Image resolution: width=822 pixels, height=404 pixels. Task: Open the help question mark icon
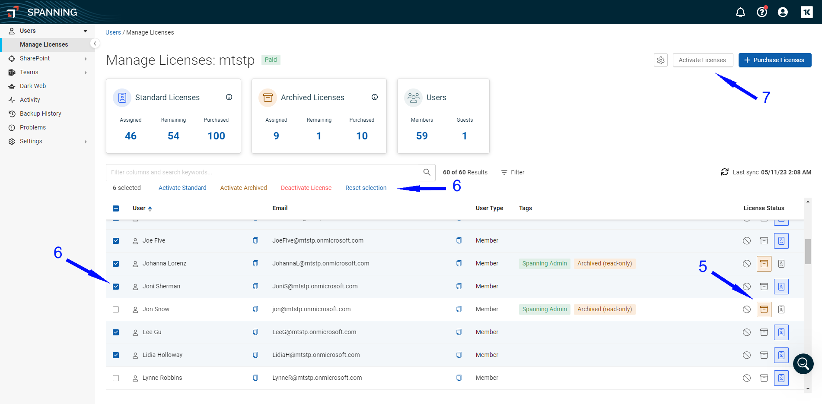761,12
